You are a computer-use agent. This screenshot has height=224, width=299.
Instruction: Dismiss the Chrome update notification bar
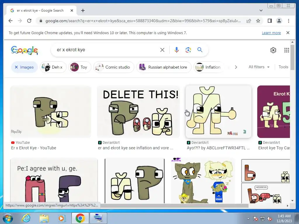coord(288,33)
